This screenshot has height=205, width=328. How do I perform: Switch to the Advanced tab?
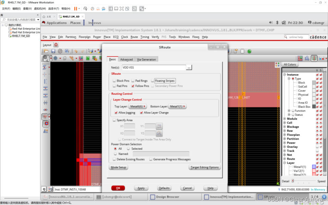coord(126,60)
